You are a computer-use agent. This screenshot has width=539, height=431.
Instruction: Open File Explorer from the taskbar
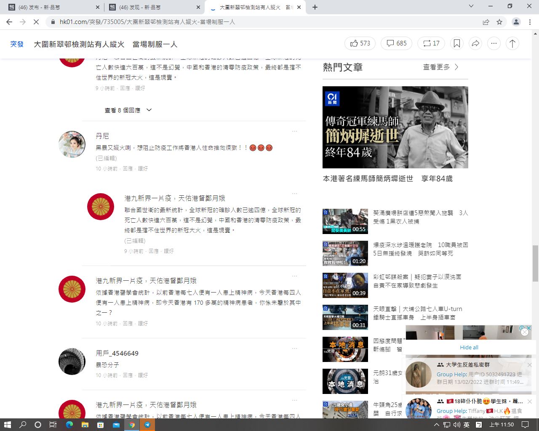click(85, 425)
